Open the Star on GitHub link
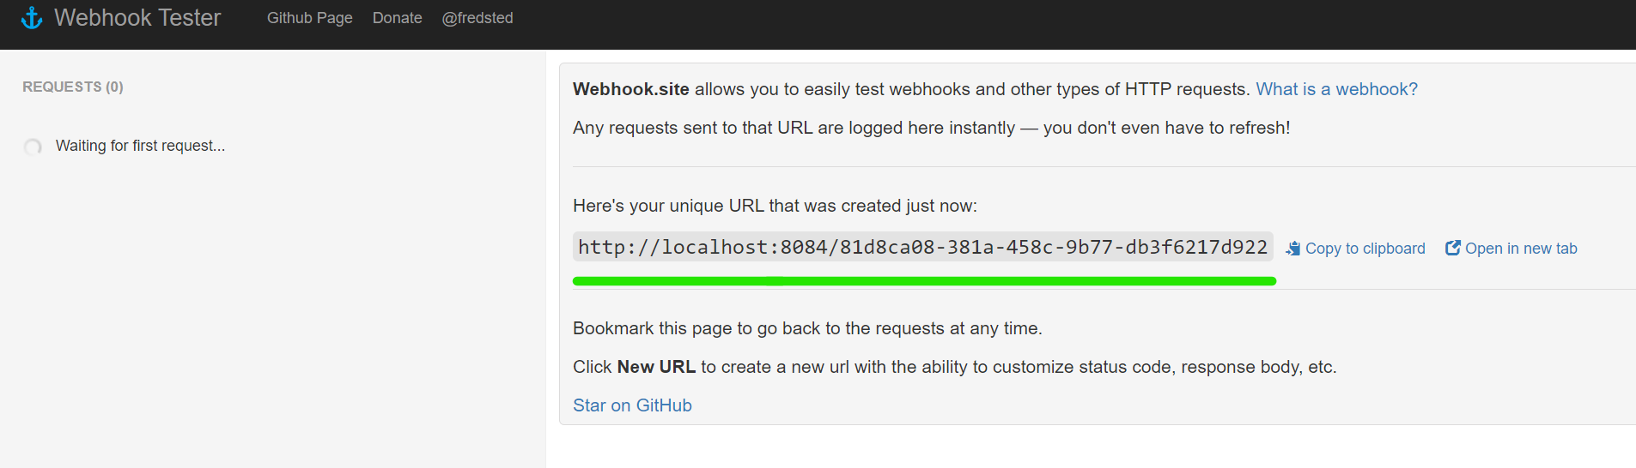Screen dimensions: 1636x468 (632, 405)
